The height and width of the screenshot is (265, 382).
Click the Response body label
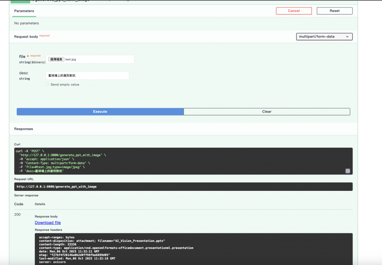pos(46,216)
